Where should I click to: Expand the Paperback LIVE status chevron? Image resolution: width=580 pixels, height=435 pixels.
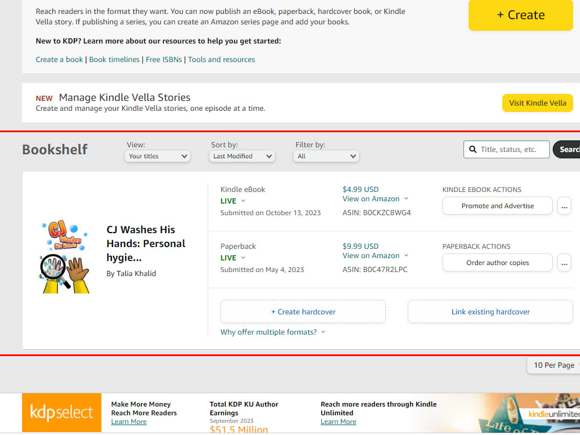tap(243, 258)
